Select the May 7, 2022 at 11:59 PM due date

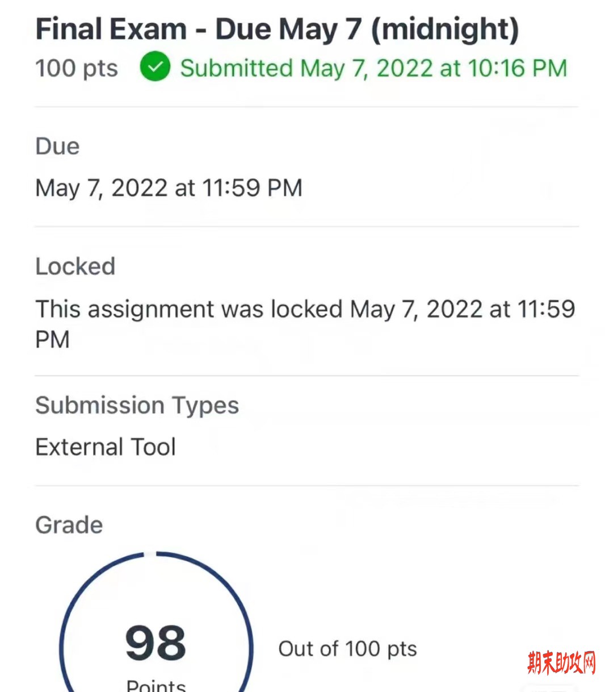[x=169, y=188]
